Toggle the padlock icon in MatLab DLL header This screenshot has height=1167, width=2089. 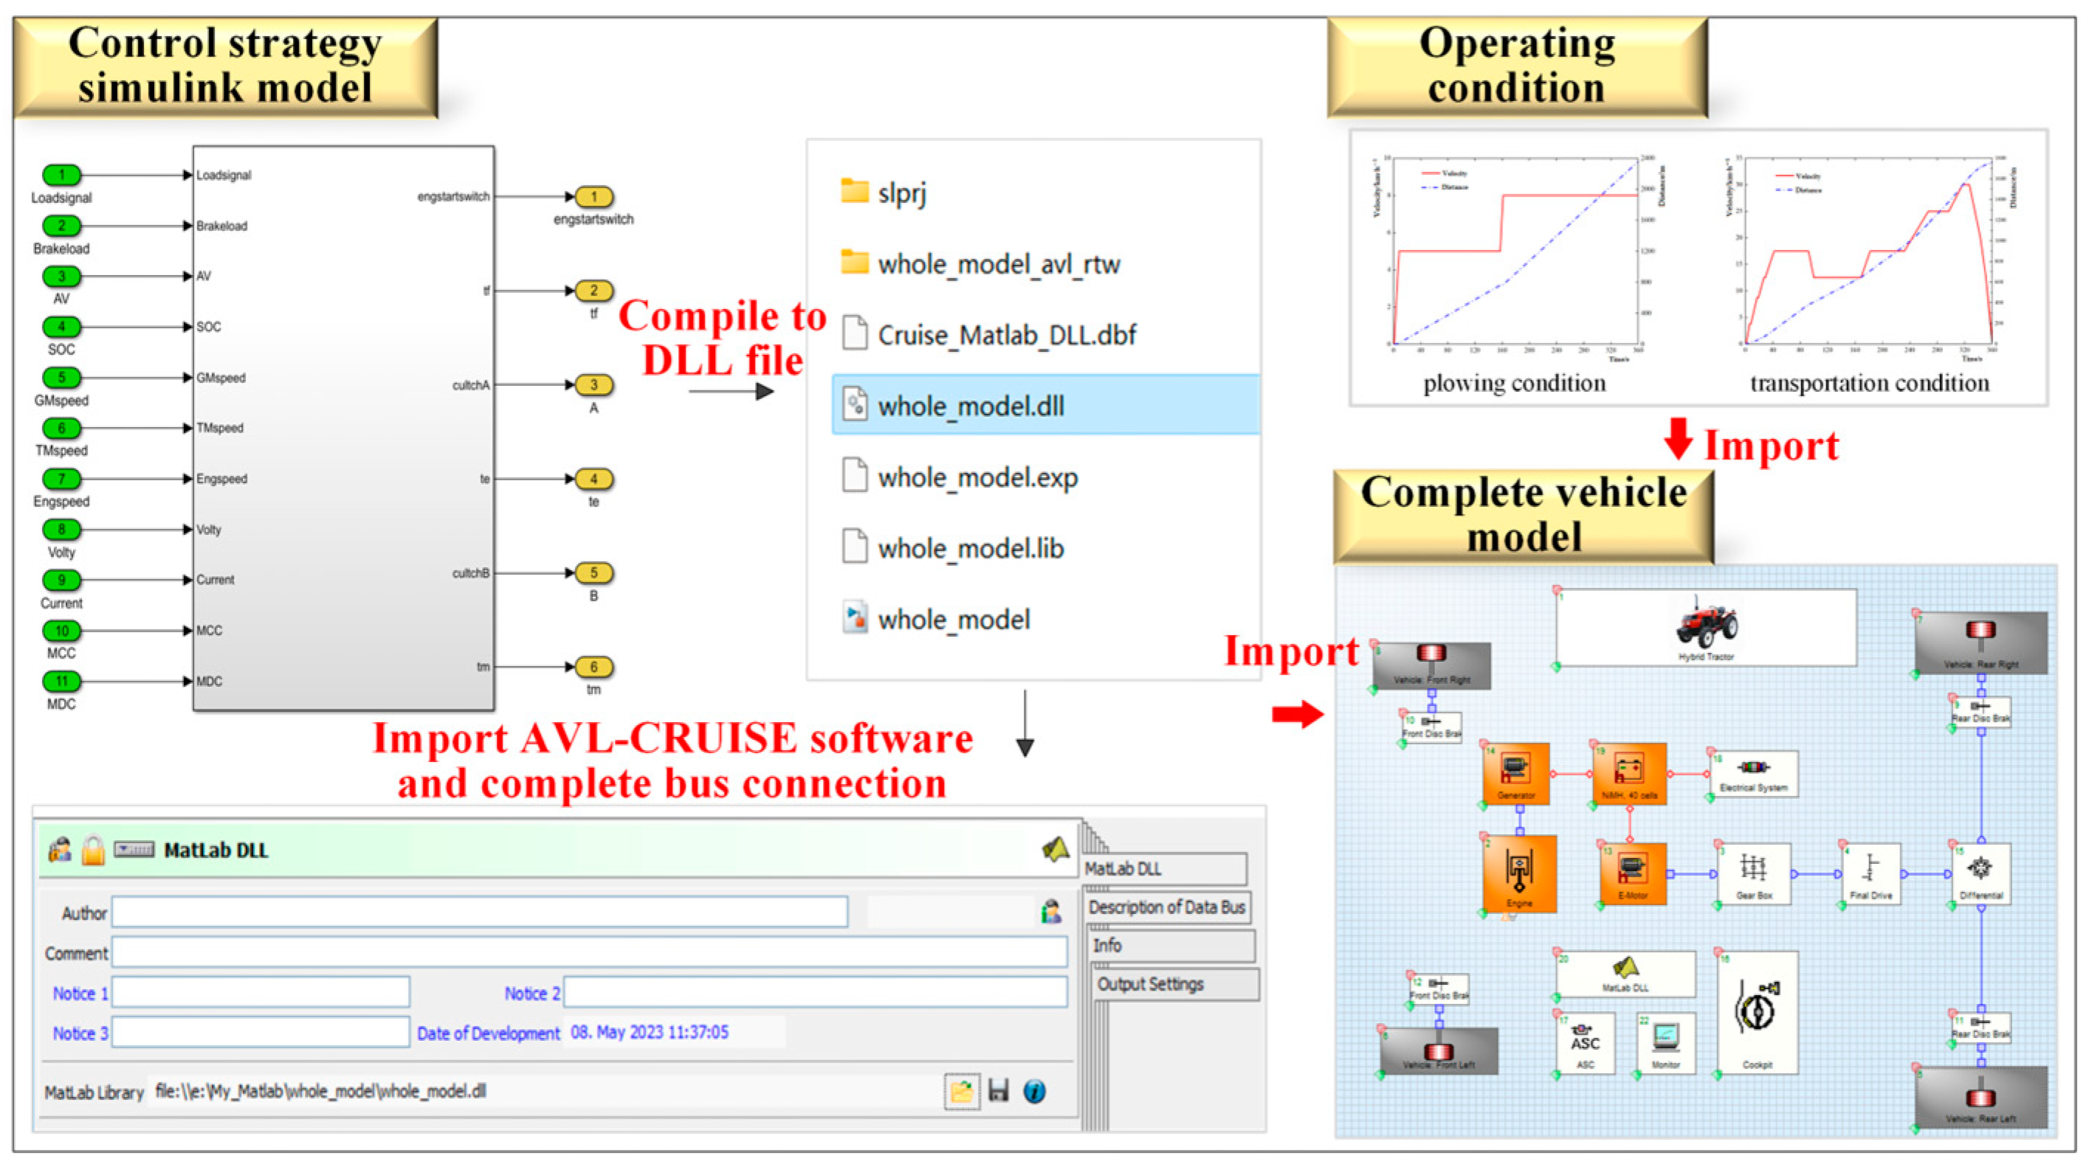click(92, 850)
